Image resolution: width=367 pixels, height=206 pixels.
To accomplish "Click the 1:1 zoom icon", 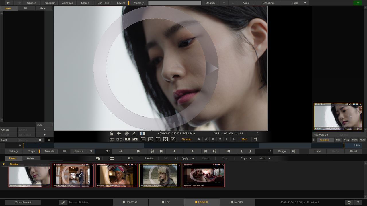I will tap(158, 139).
